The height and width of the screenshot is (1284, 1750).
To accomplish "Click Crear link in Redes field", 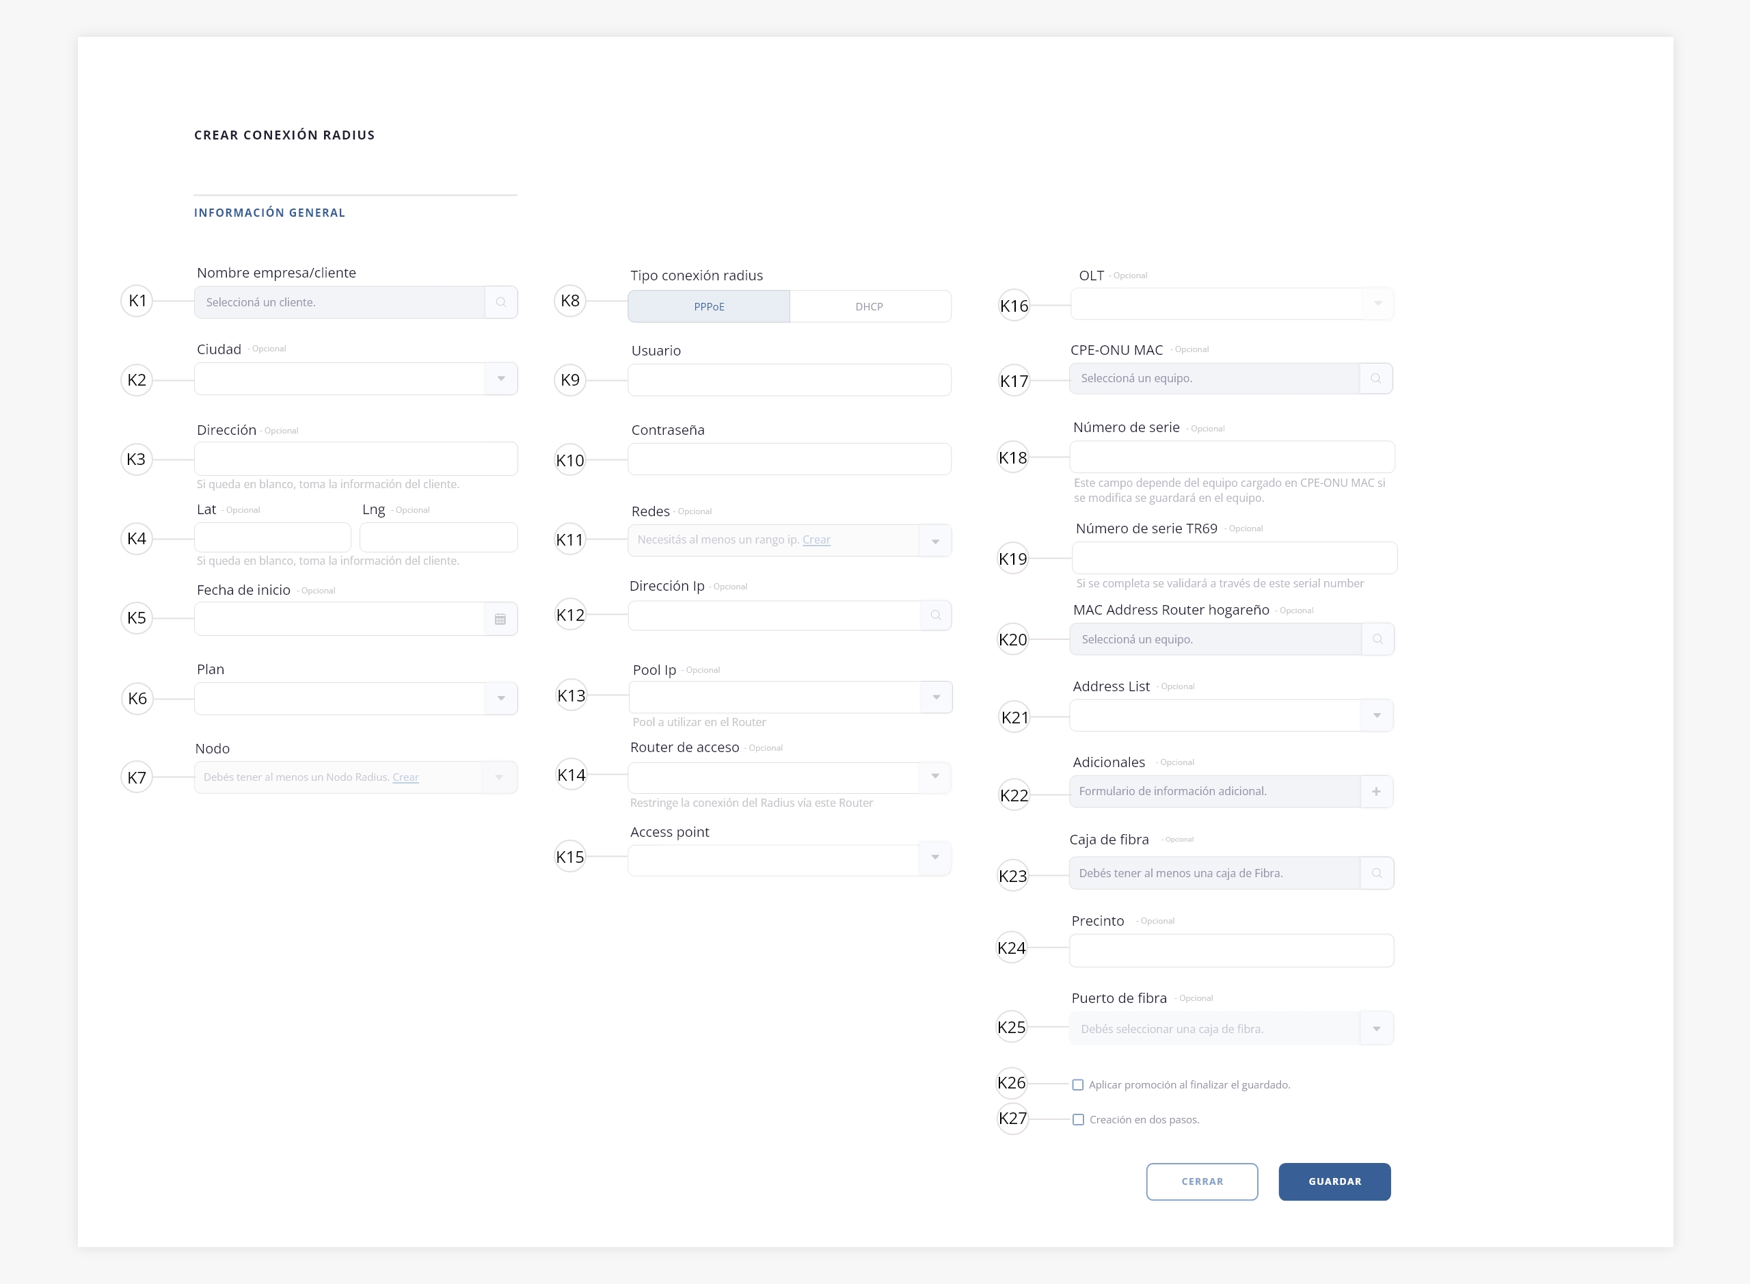I will (816, 539).
